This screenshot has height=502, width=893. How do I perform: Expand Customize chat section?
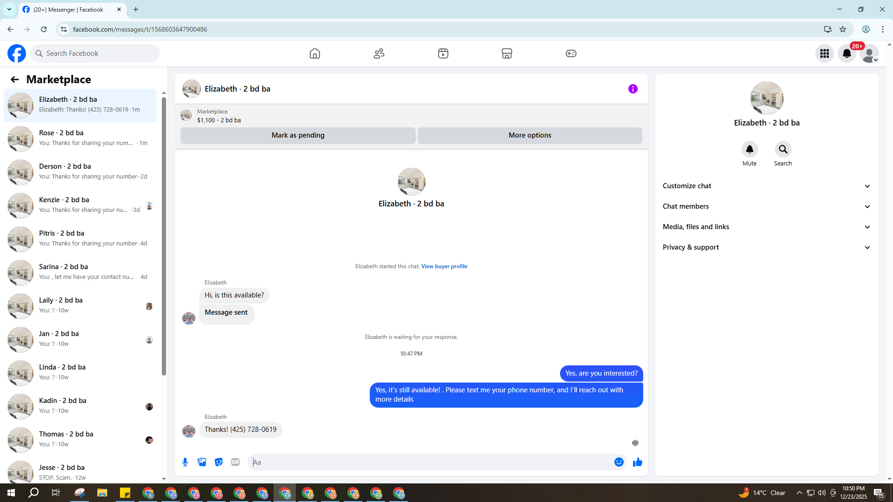coord(766,186)
